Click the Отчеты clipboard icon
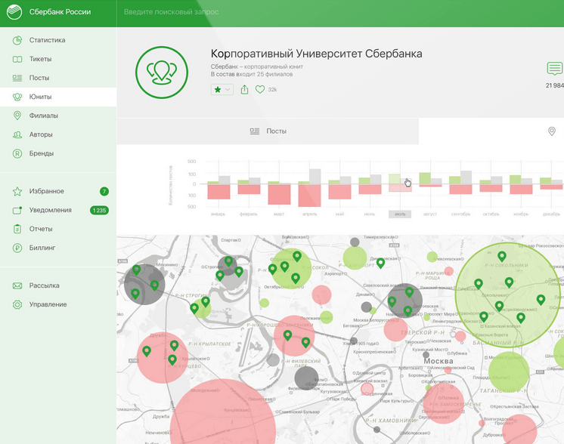564x444 pixels. (x=17, y=229)
